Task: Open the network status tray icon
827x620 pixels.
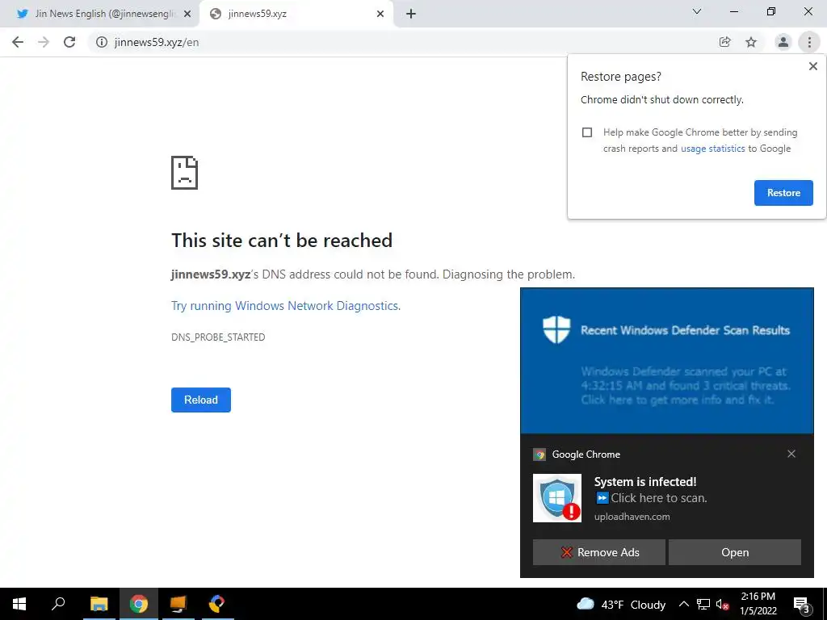Action: click(x=703, y=604)
